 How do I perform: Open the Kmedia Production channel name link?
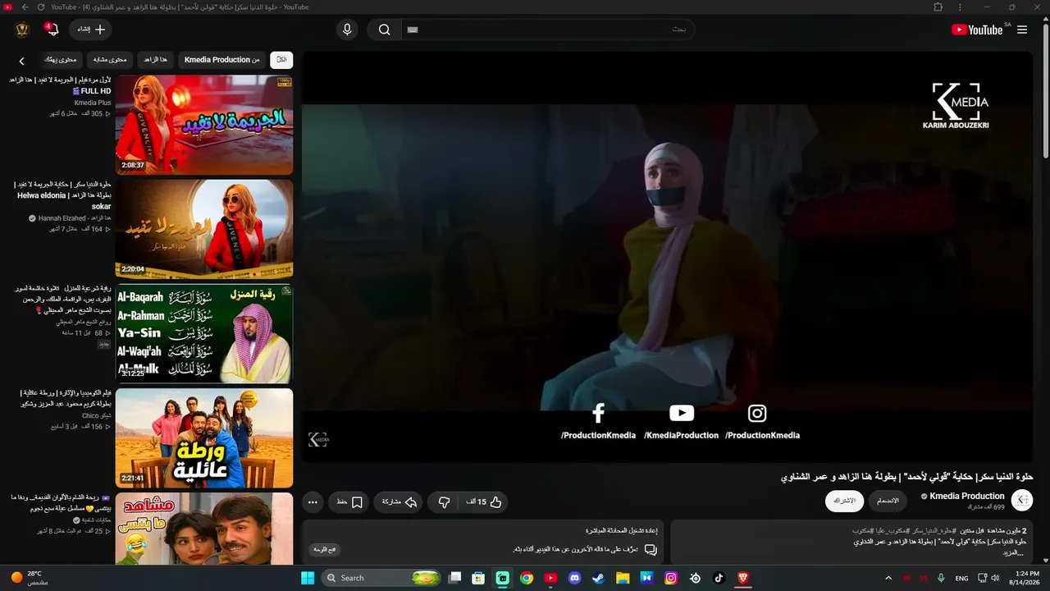coord(967,496)
